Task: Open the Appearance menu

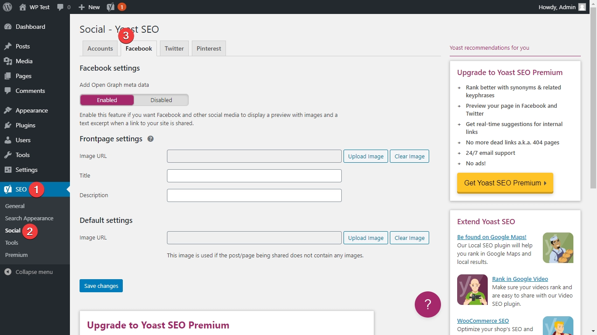Action: click(35, 110)
